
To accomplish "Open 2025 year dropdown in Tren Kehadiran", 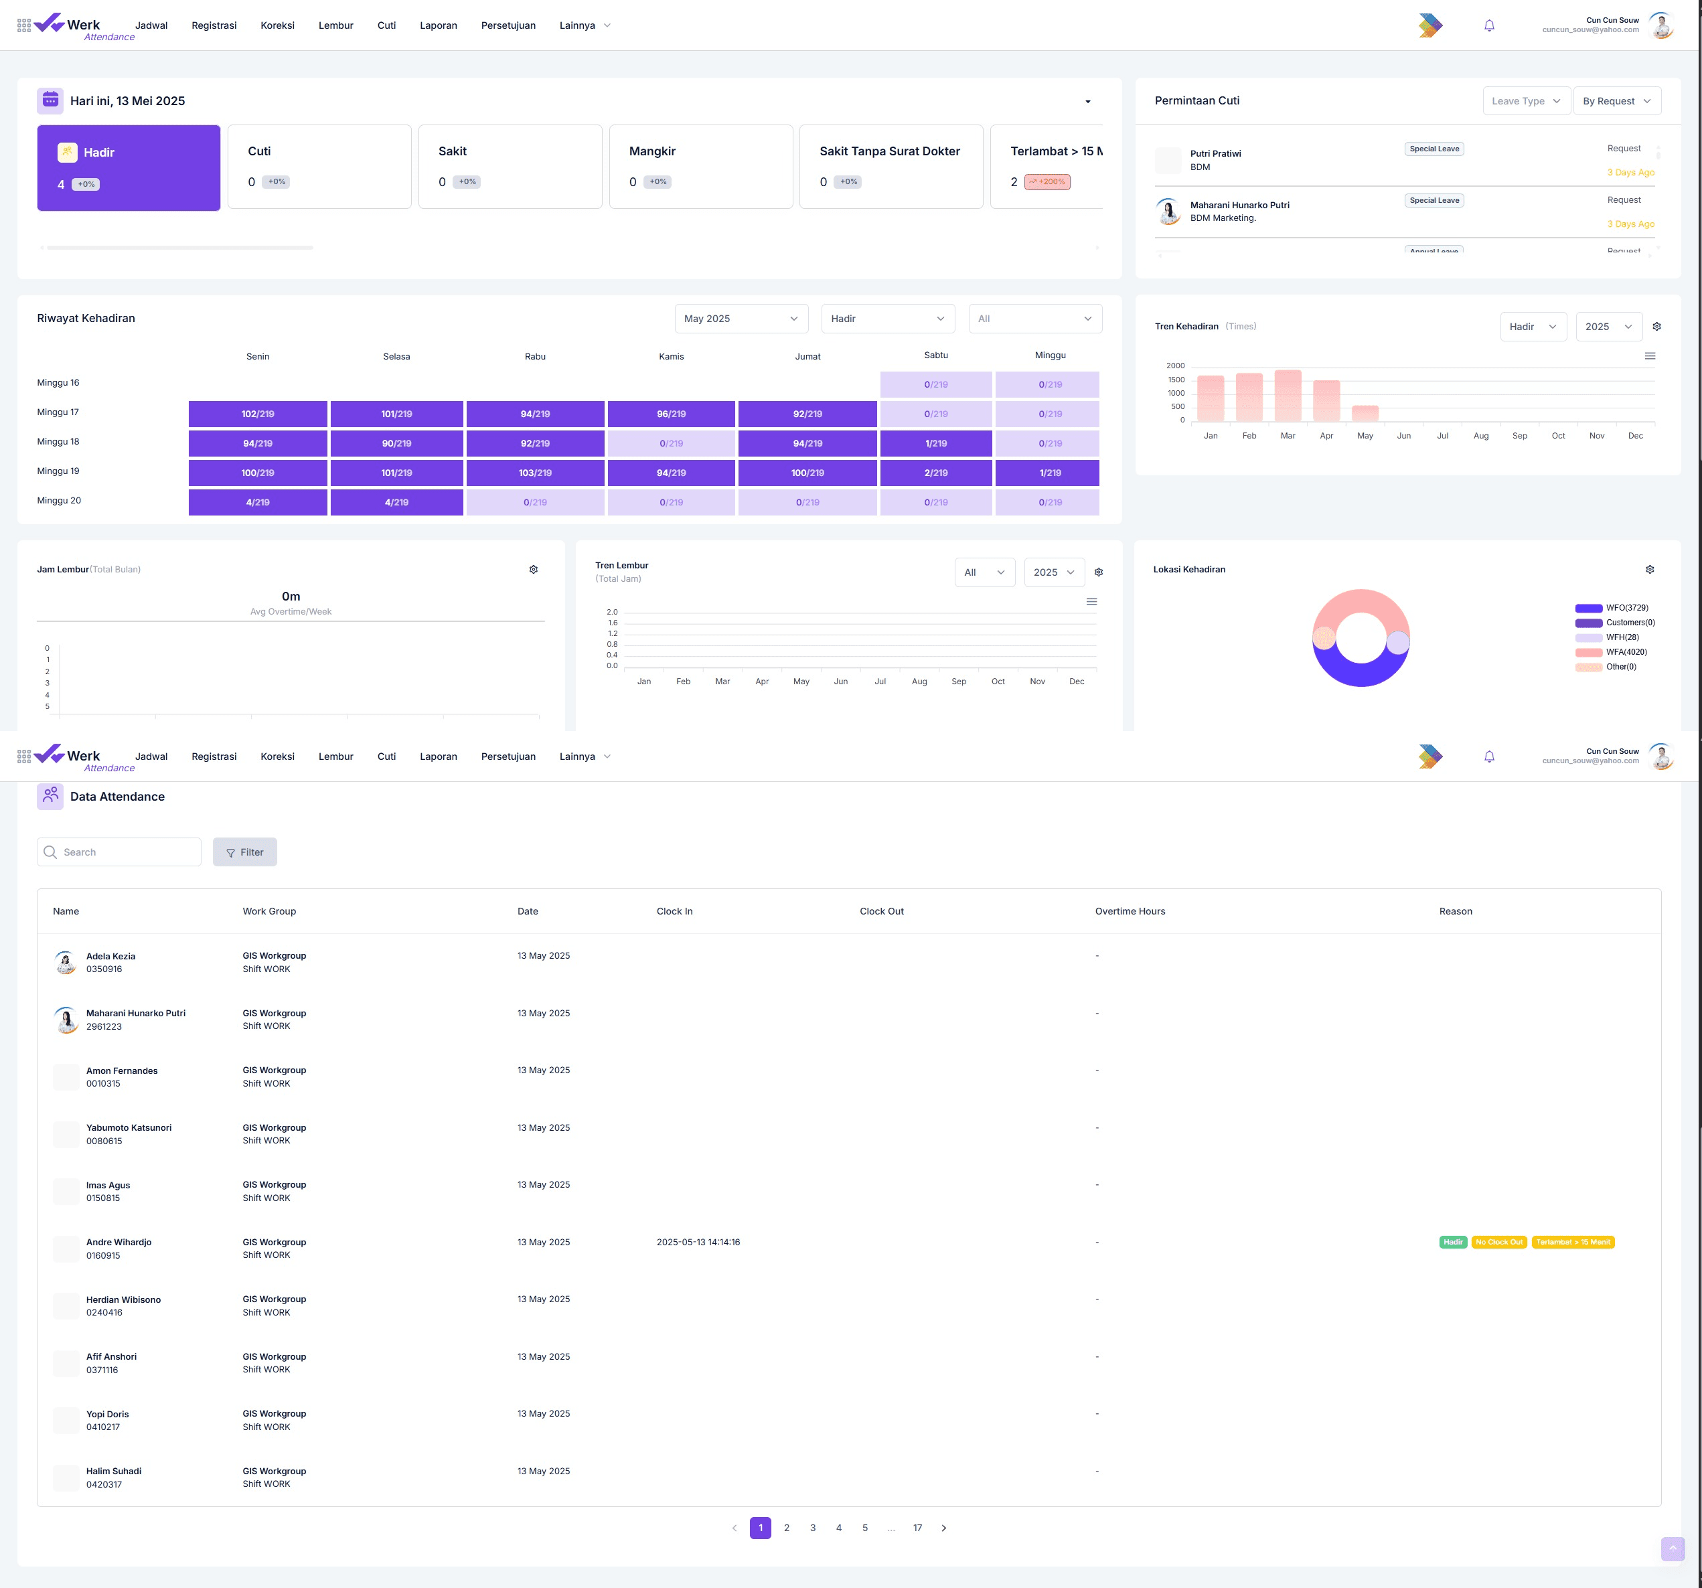I will point(1609,326).
